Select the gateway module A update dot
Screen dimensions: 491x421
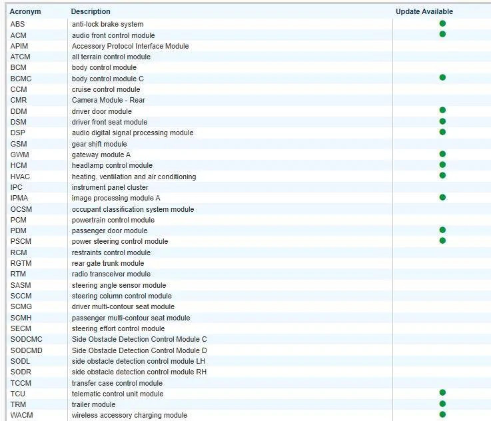pyautogui.click(x=442, y=154)
